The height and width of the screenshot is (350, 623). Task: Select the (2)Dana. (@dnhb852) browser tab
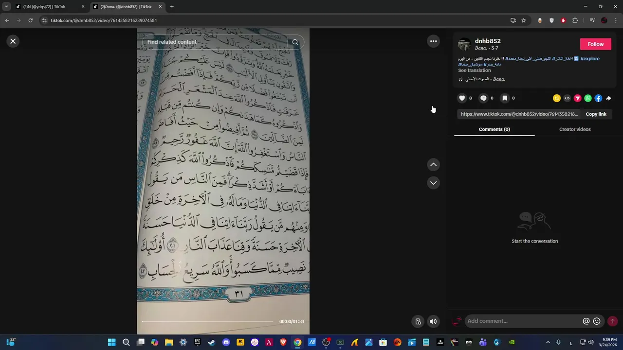tap(126, 7)
